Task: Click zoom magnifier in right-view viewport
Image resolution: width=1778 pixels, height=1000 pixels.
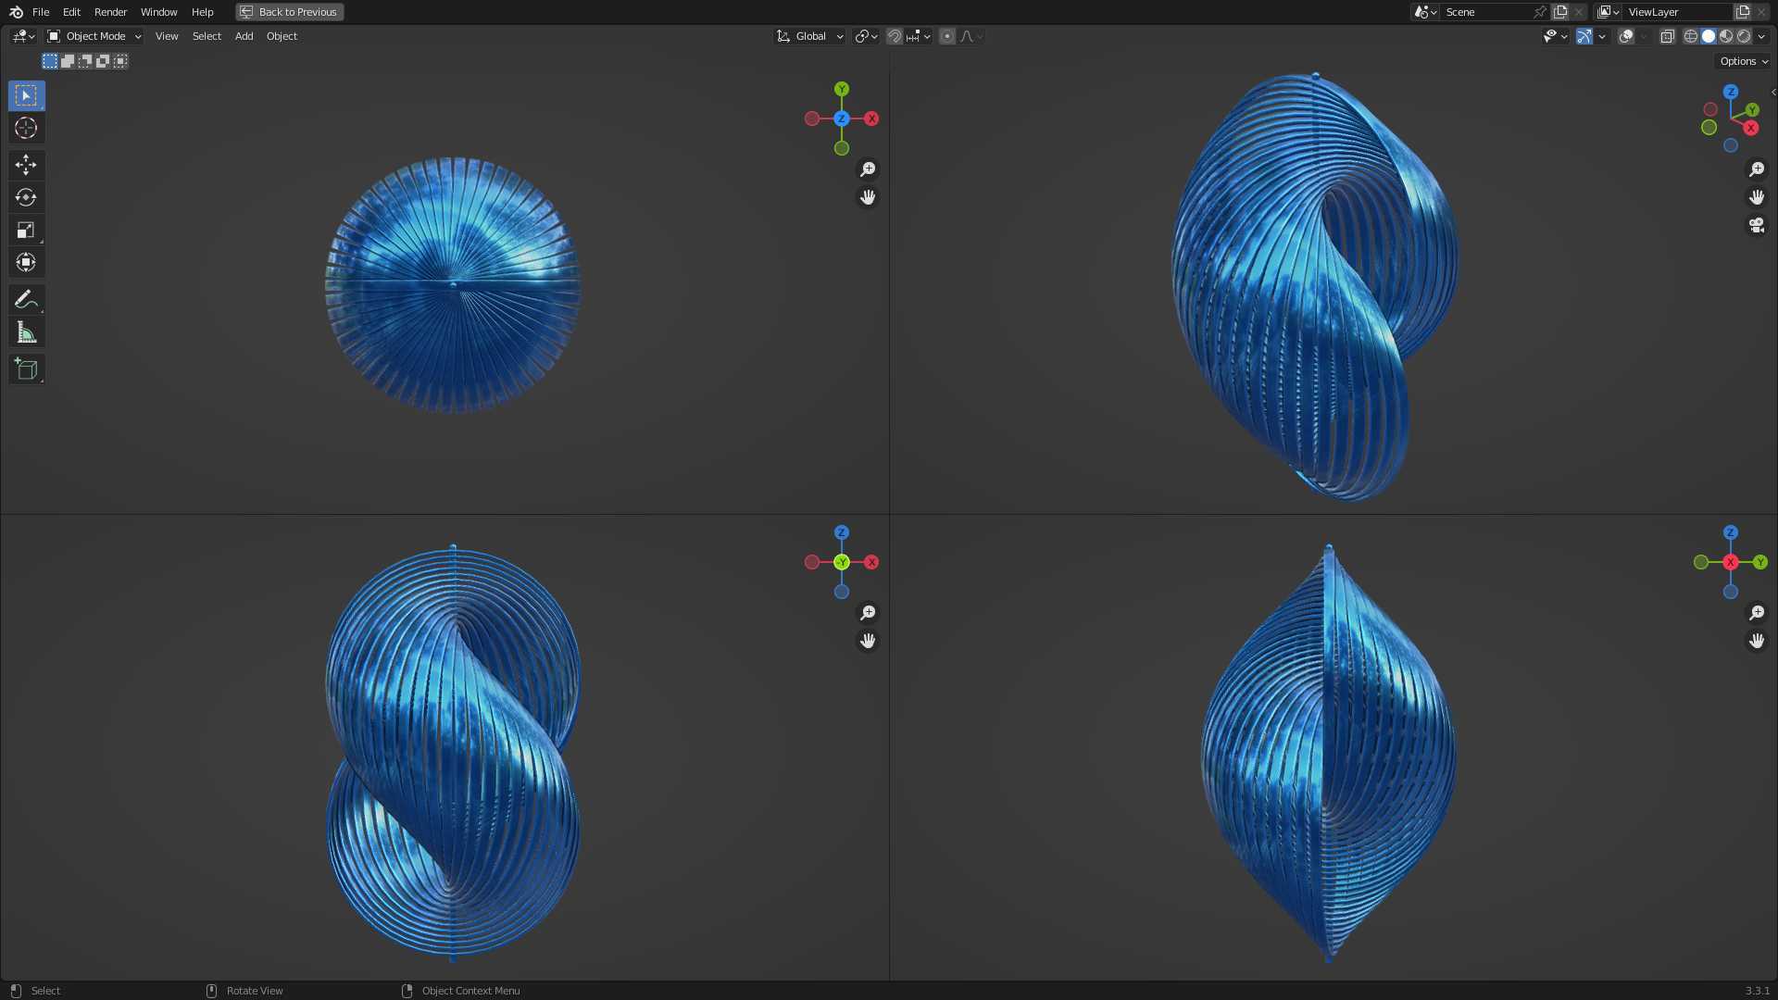Action: click(x=1757, y=613)
